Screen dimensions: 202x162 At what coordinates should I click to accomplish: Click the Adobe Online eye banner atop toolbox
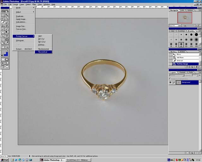[x=5, y=11]
